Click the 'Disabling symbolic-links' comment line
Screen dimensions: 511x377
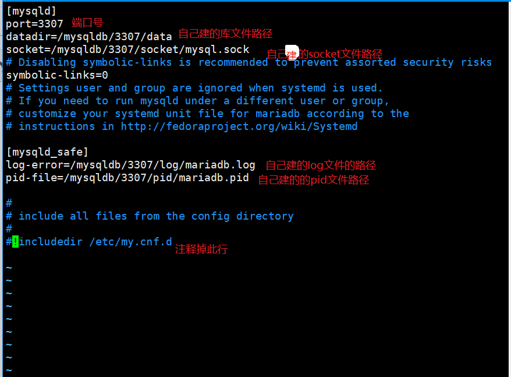249,62
